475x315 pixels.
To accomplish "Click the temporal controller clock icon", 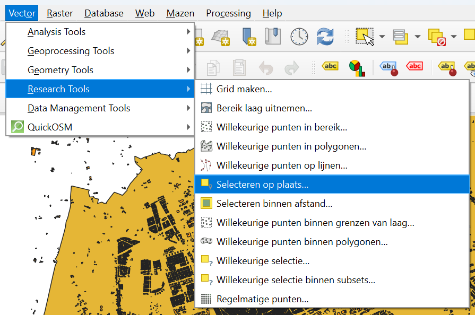I will coord(299,37).
